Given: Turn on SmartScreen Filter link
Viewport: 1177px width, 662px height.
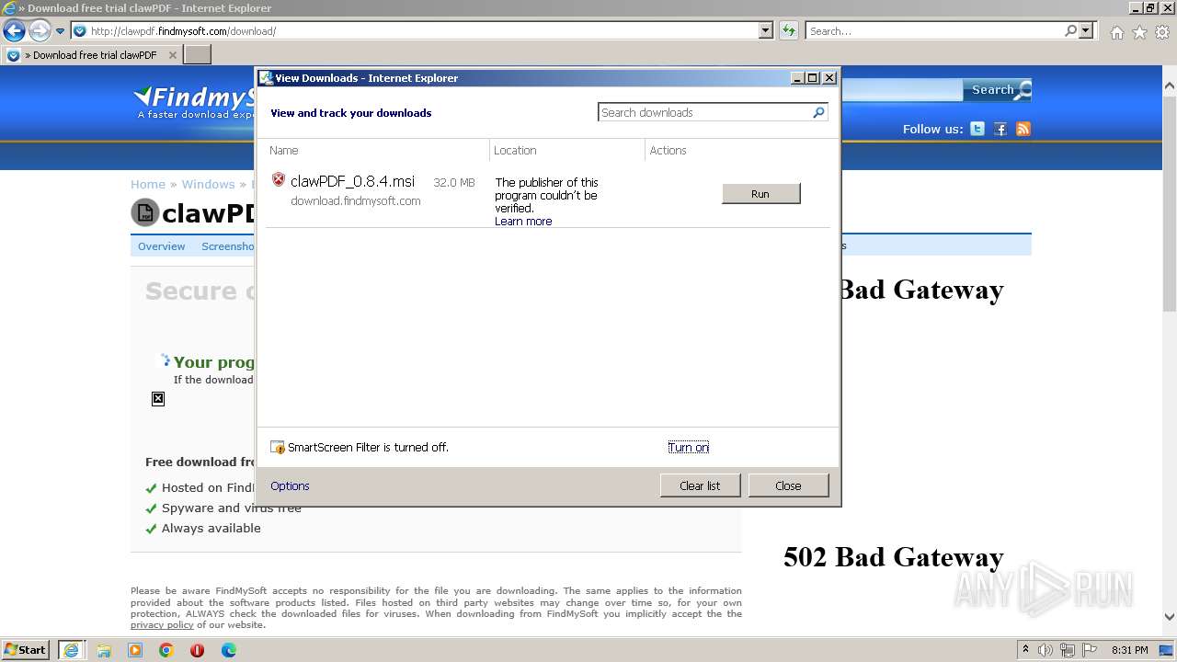Looking at the screenshot, I should click(x=688, y=447).
